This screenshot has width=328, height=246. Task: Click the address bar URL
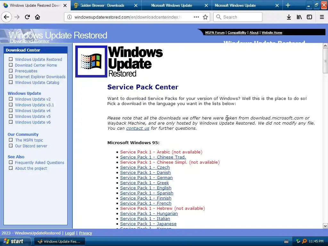pos(128,17)
